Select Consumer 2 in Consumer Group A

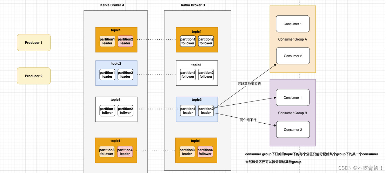293,56
